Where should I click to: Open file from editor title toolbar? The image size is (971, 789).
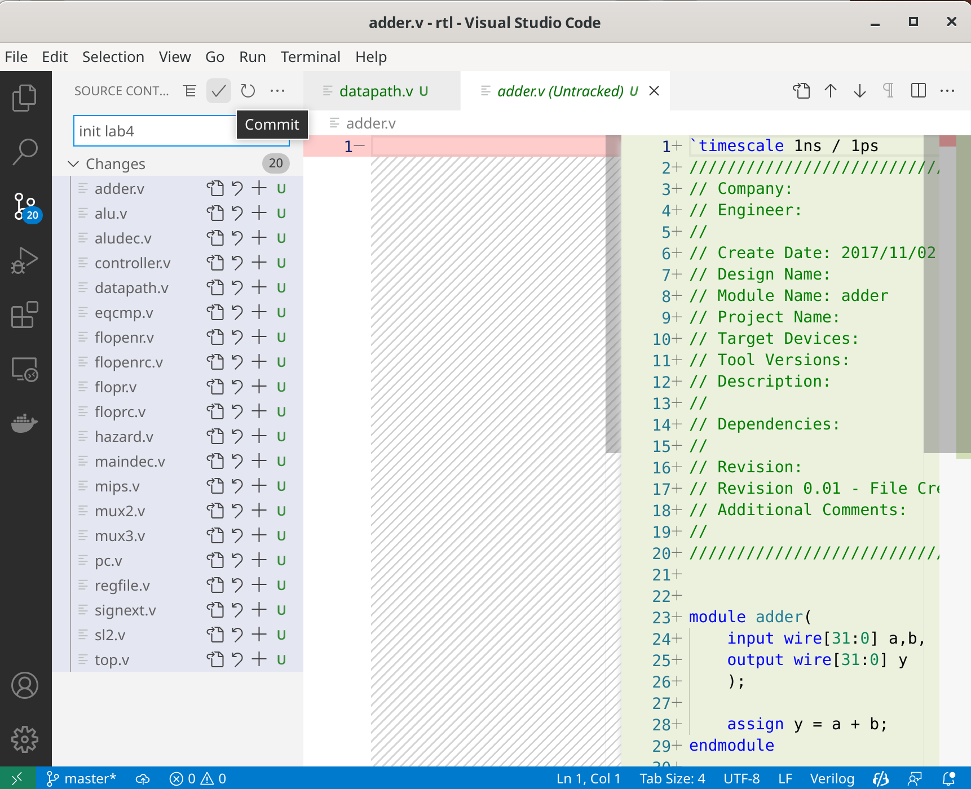point(801,91)
